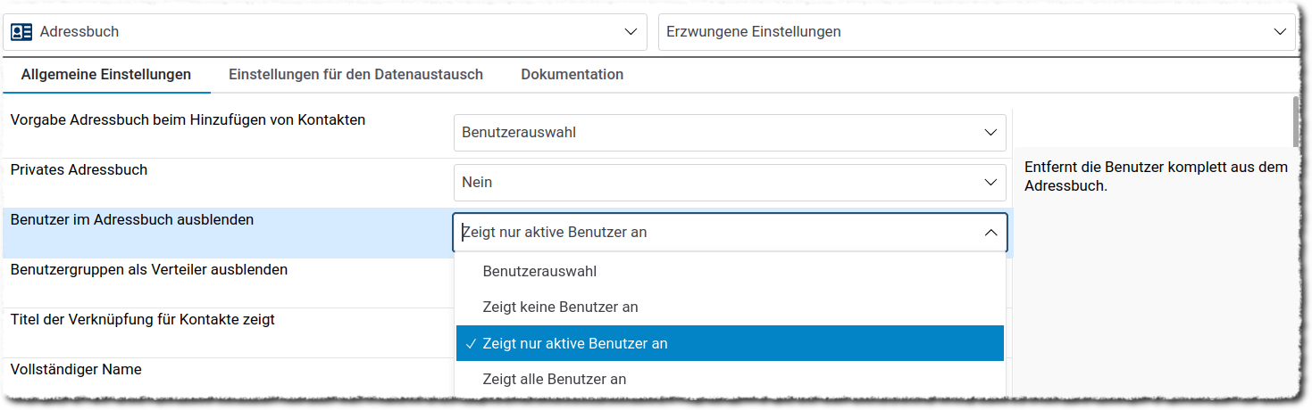This screenshot has height=410, width=1312.
Task: Select the option Zeigt alle Benutzer an
Action: pyautogui.click(x=554, y=380)
